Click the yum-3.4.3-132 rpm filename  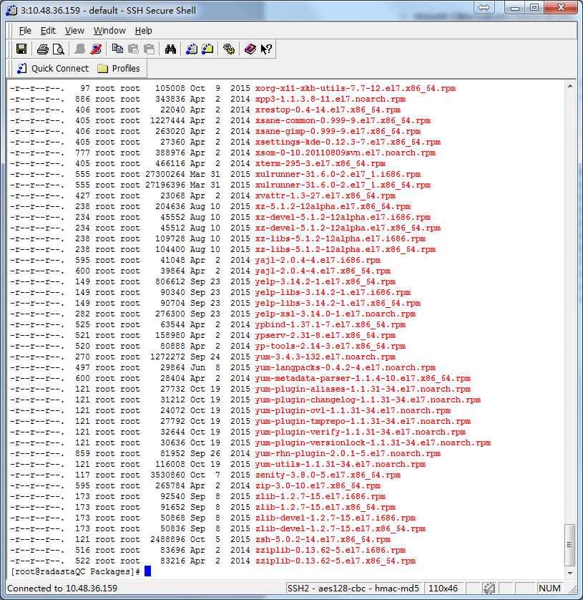click(325, 357)
